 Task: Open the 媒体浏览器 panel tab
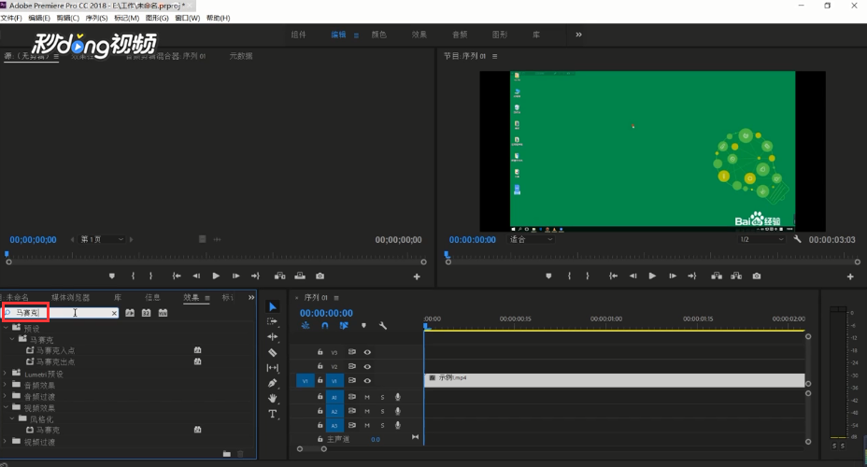point(70,297)
